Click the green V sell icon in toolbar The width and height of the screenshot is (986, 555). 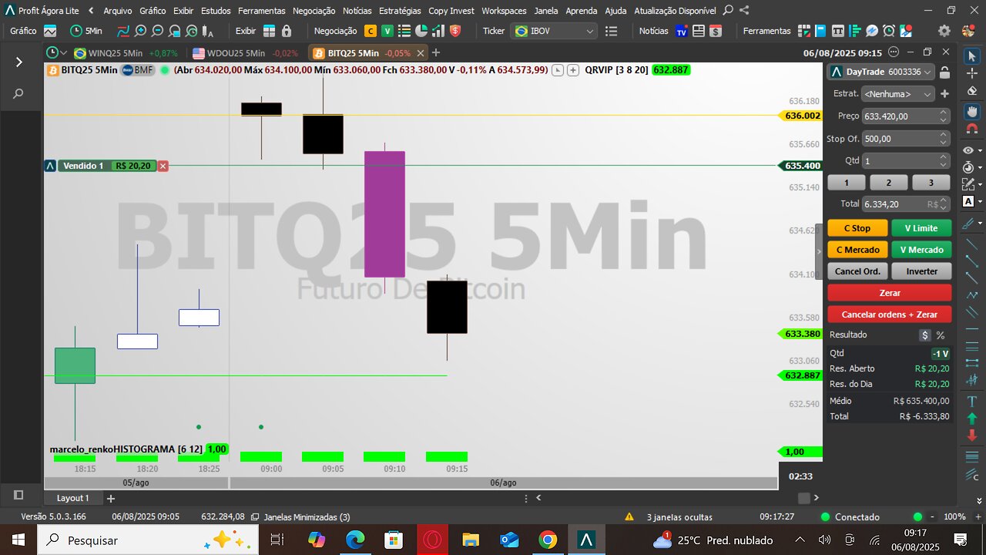coord(387,31)
